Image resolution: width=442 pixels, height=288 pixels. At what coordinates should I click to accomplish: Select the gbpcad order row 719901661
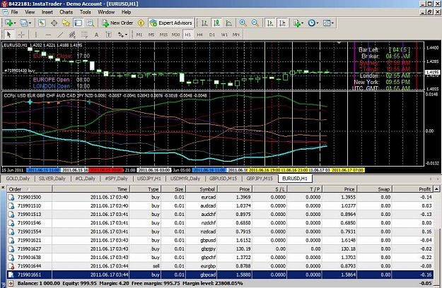[x=220, y=275]
